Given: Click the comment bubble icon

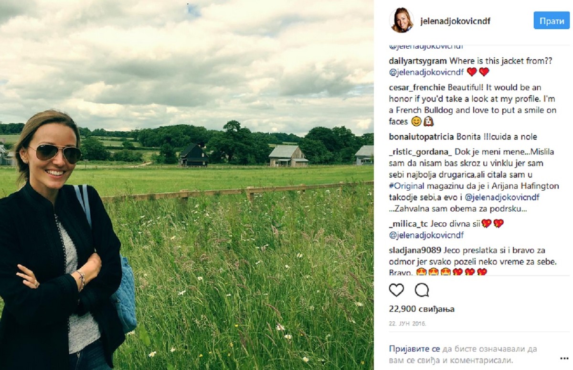Looking at the screenshot, I should [422, 290].
